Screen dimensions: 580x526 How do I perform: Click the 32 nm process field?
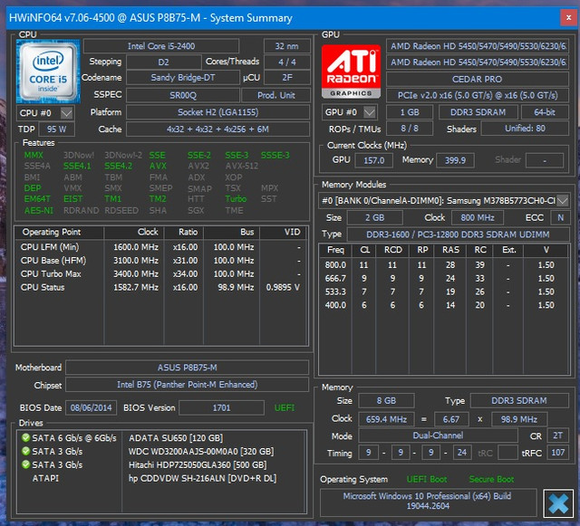pyautogui.click(x=286, y=46)
